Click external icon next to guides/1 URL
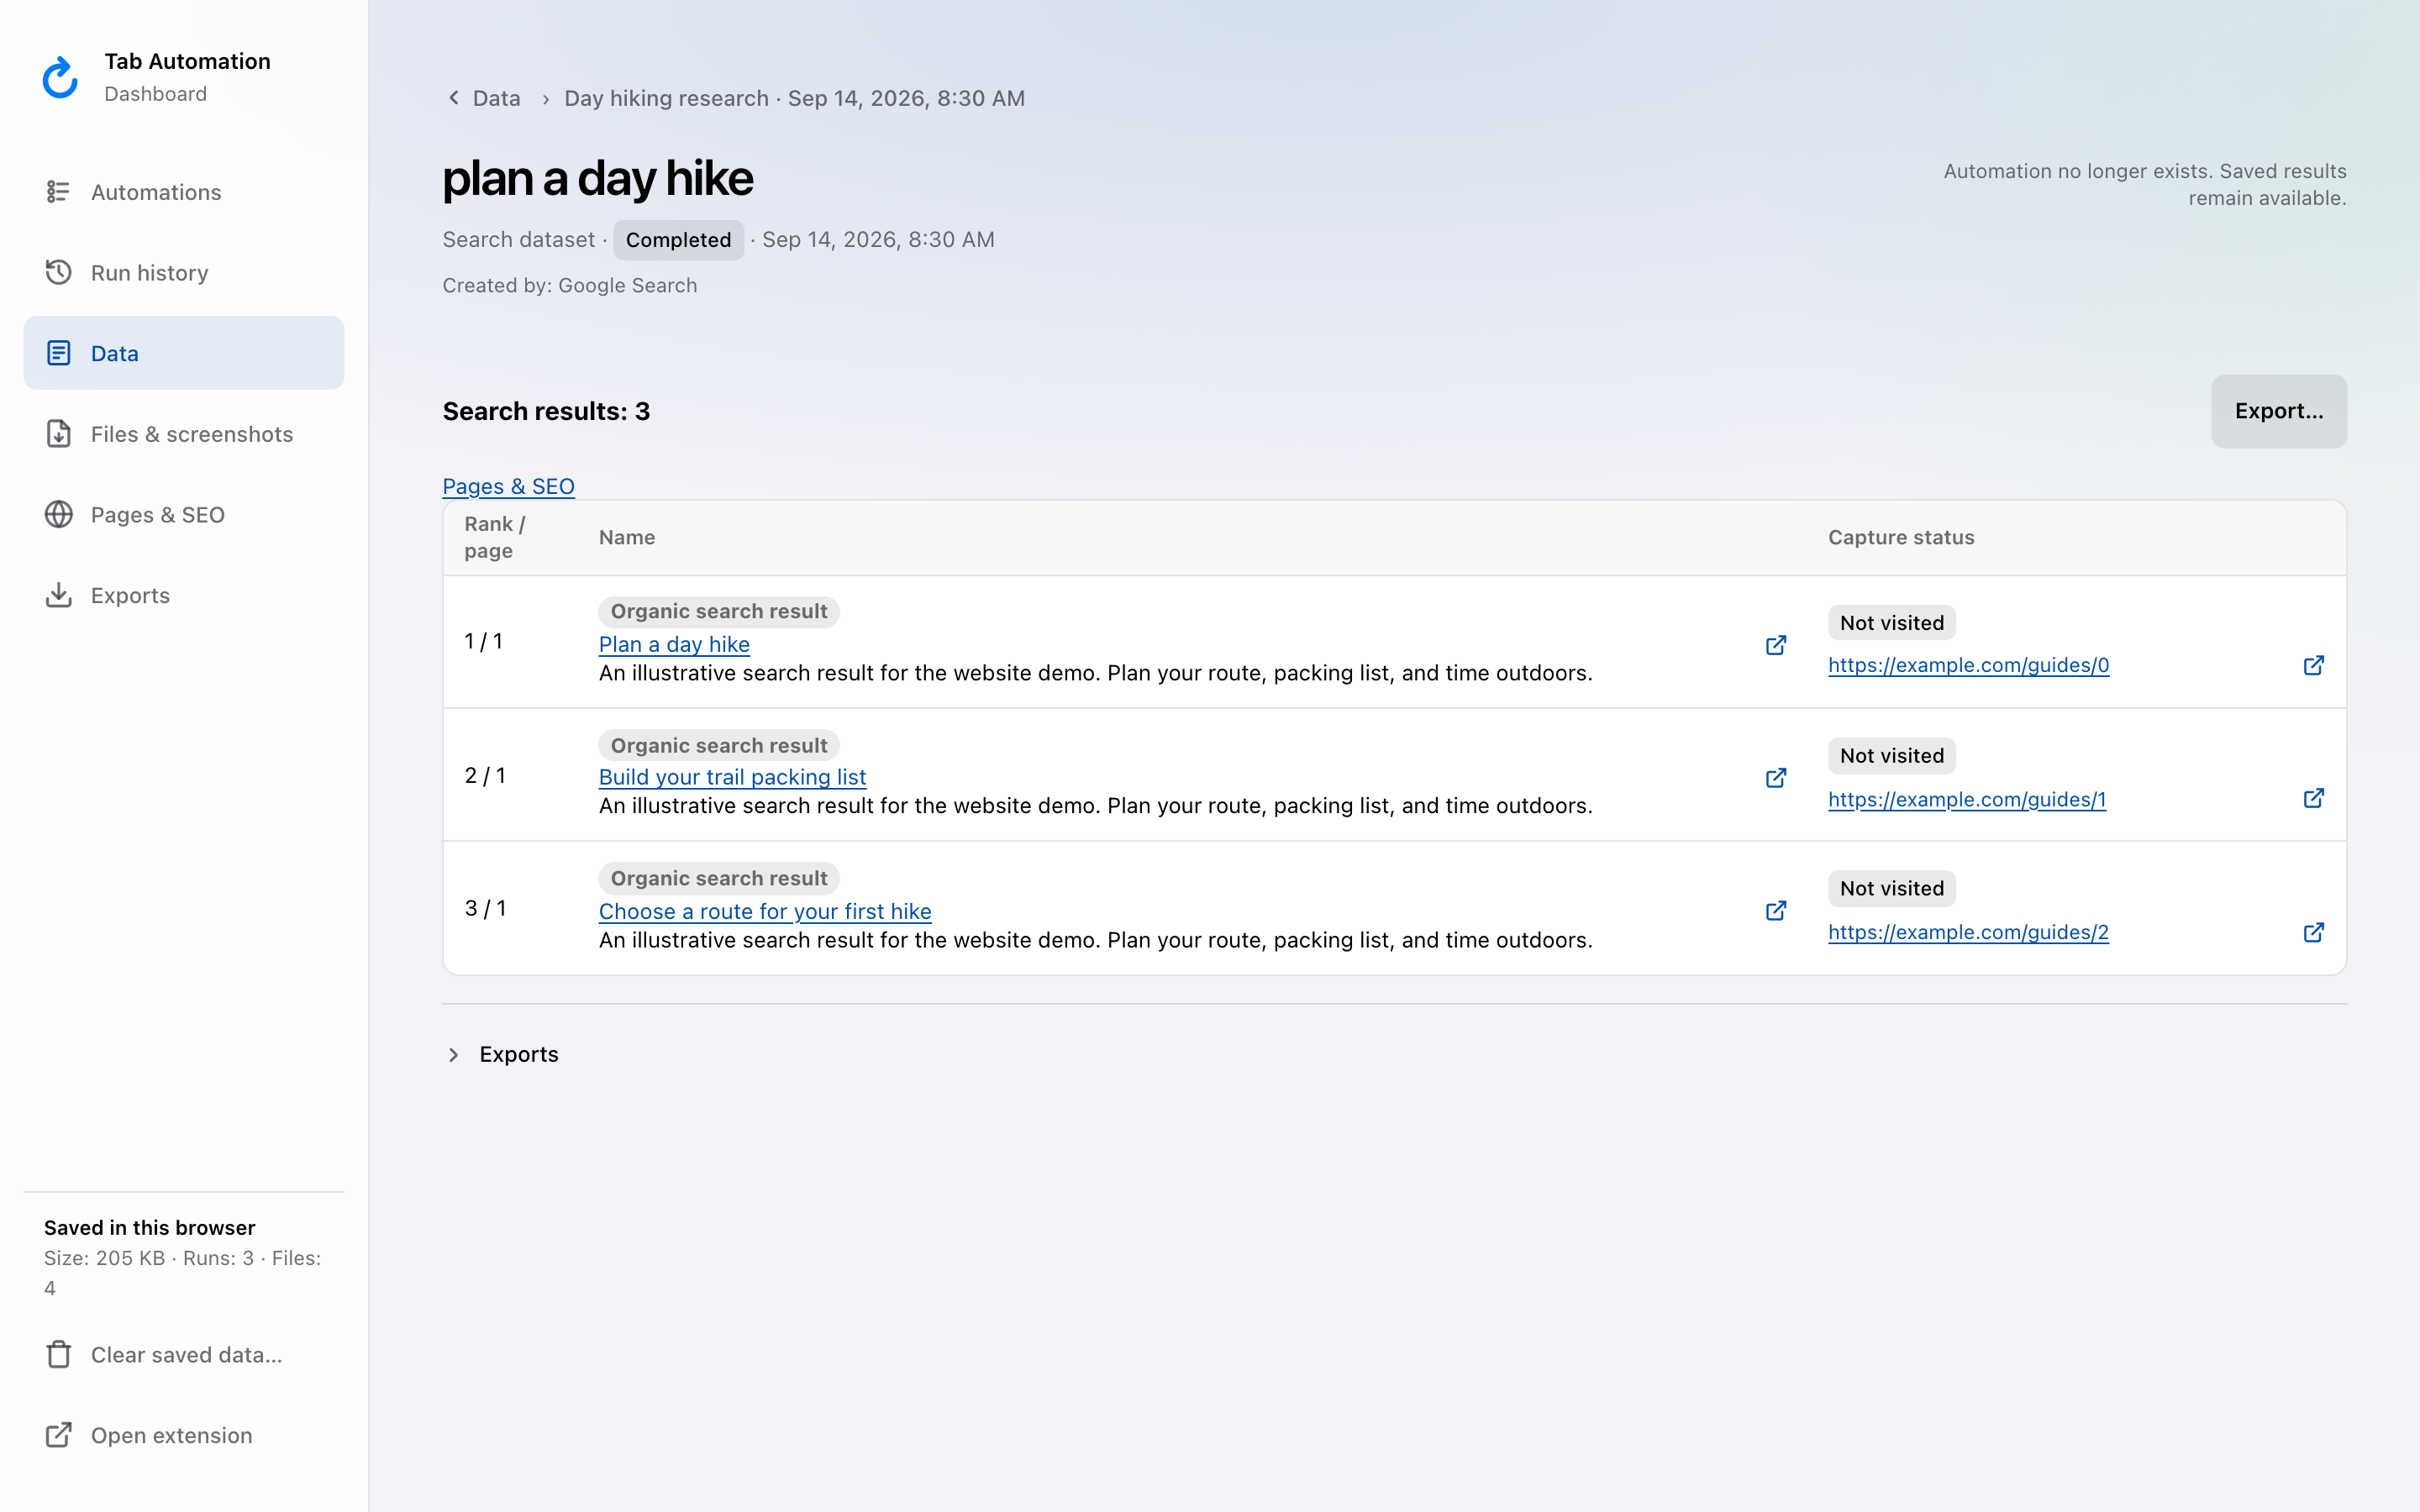The width and height of the screenshot is (2420, 1512). tap(2314, 798)
